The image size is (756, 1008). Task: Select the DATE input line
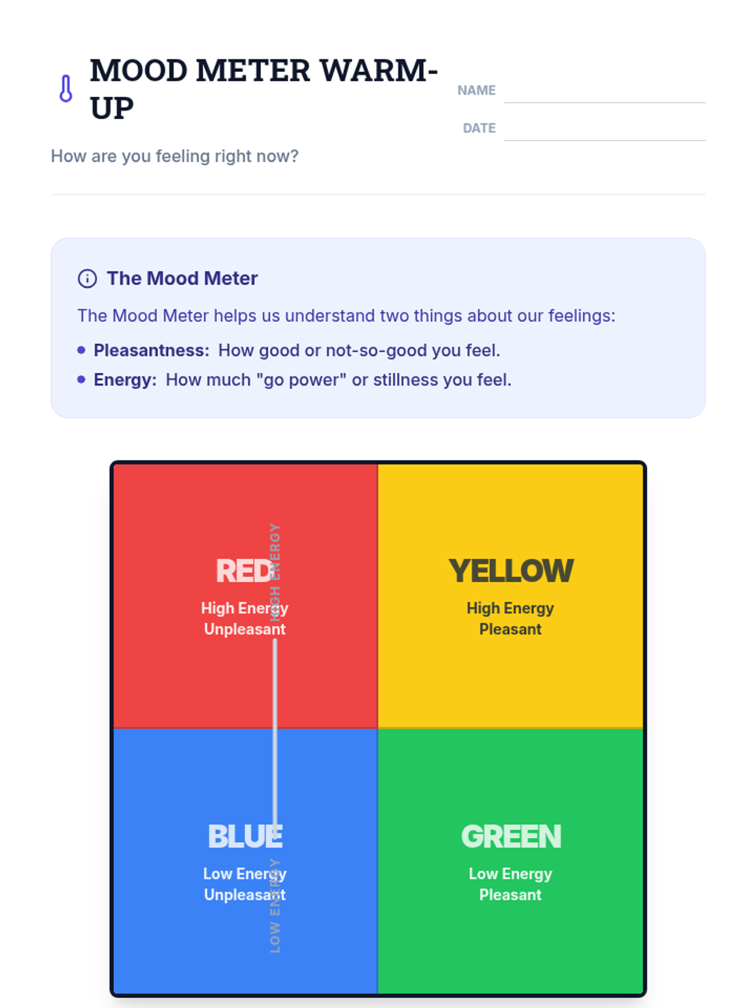(604, 129)
